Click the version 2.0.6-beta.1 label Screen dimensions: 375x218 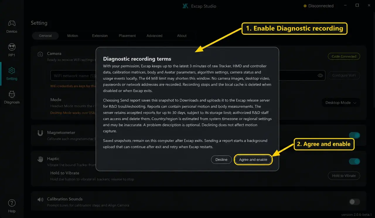tap(357, 214)
